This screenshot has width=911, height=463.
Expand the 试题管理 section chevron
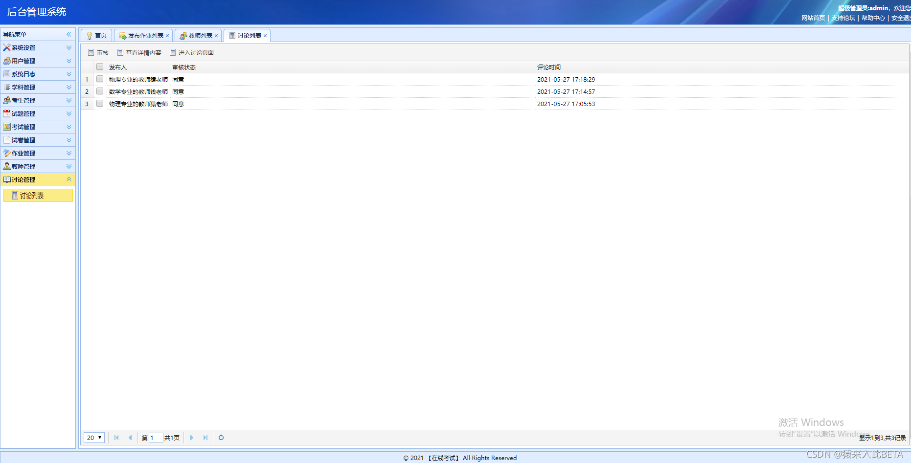[x=69, y=114]
